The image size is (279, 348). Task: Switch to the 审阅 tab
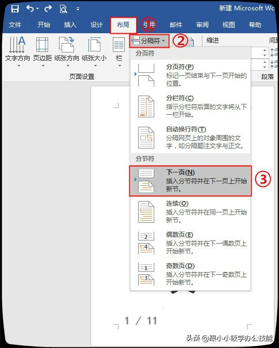pyautogui.click(x=202, y=24)
